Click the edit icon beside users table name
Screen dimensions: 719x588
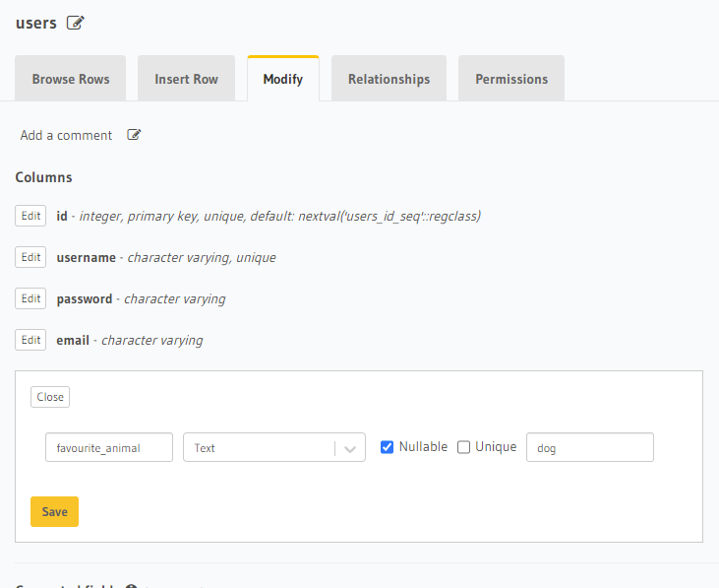tap(76, 23)
